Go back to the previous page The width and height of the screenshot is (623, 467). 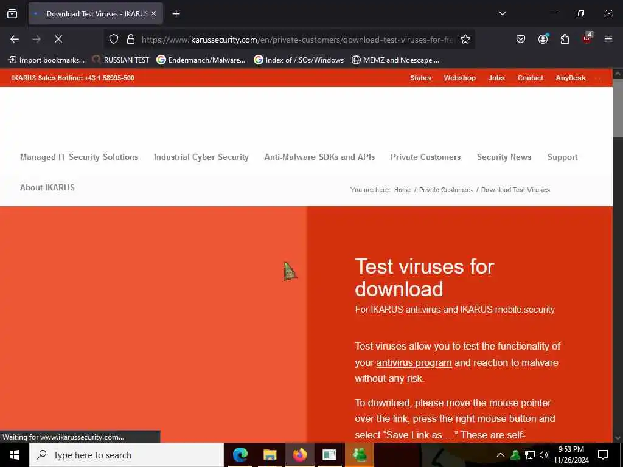(x=15, y=39)
